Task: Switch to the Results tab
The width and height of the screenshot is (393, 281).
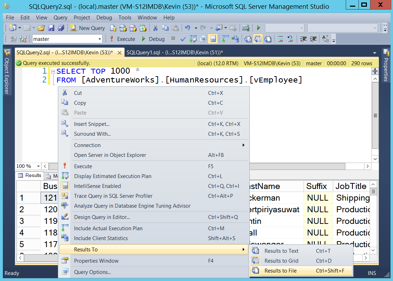Action: click(x=30, y=176)
